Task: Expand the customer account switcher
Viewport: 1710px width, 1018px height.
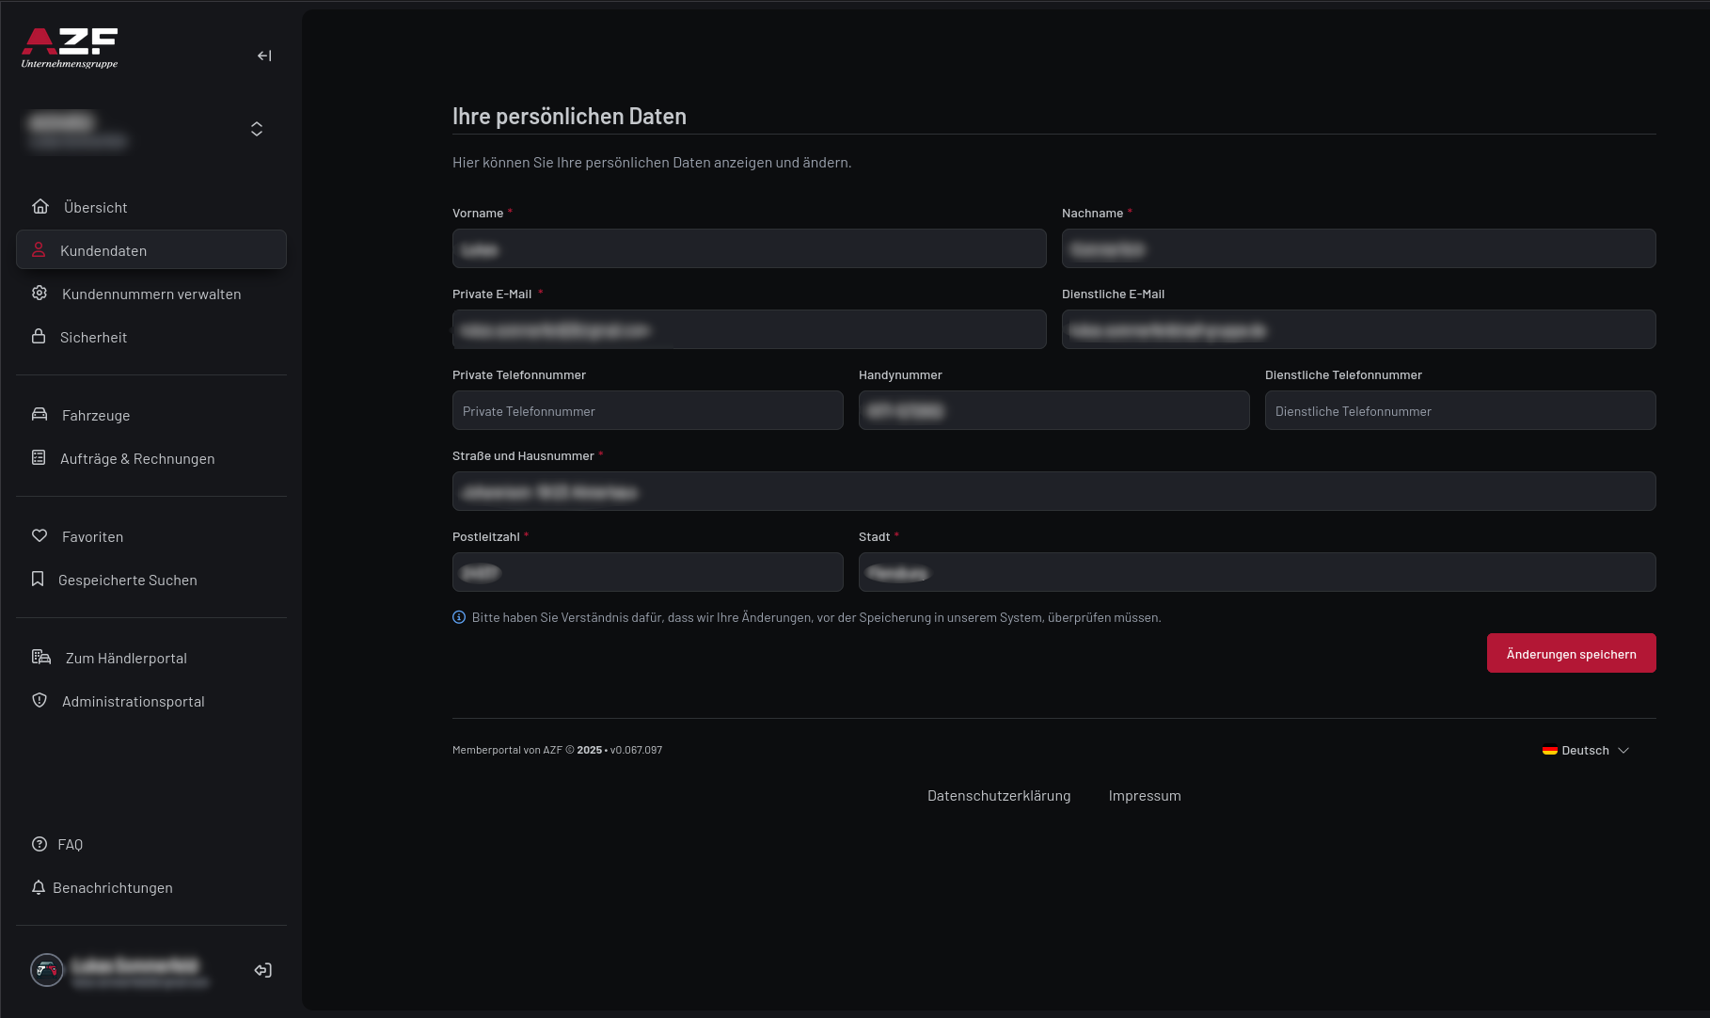Action: click(x=257, y=129)
